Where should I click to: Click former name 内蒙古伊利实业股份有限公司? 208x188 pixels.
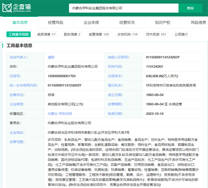pyautogui.click(x=69, y=123)
